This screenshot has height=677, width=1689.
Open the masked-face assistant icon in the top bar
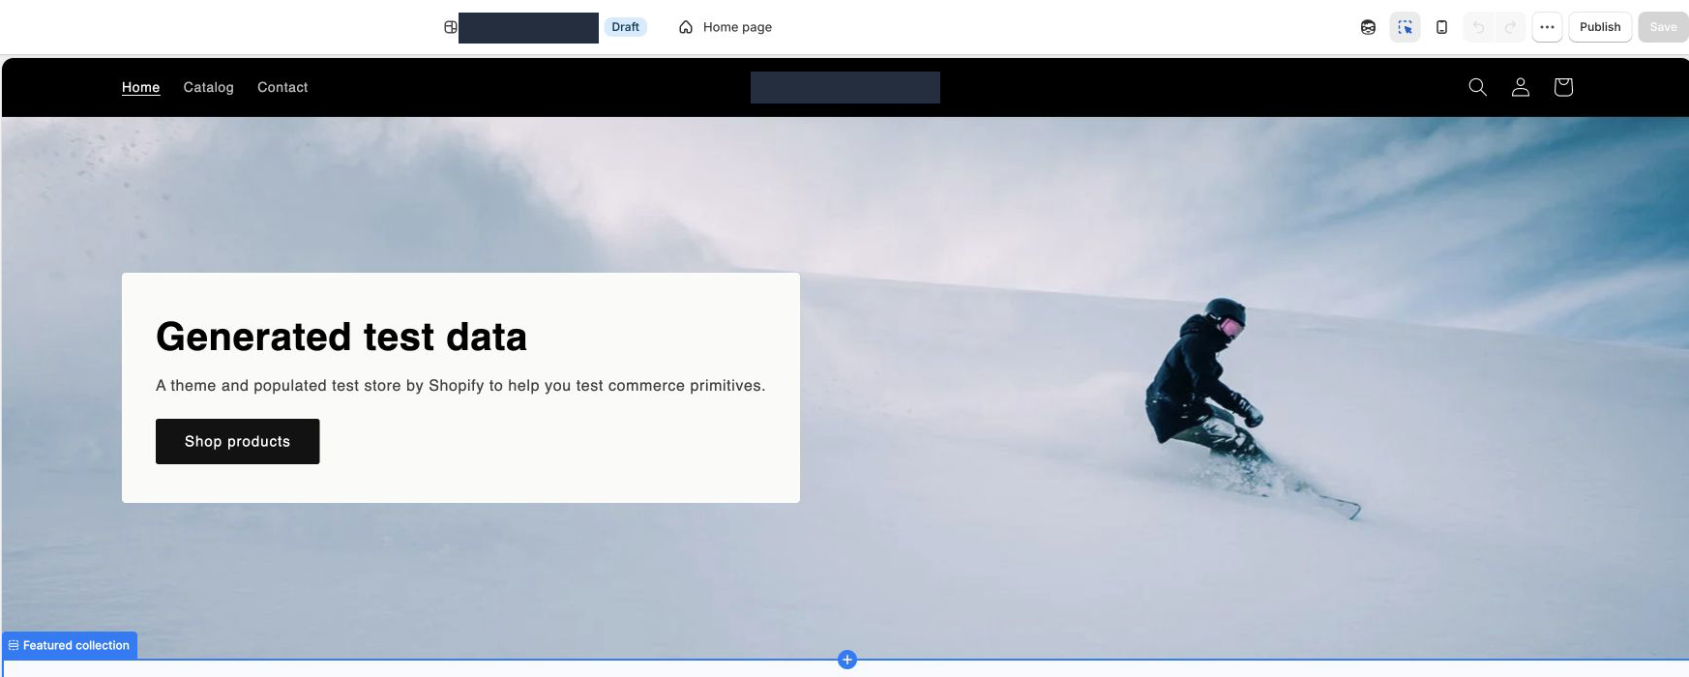point(1368,27)
